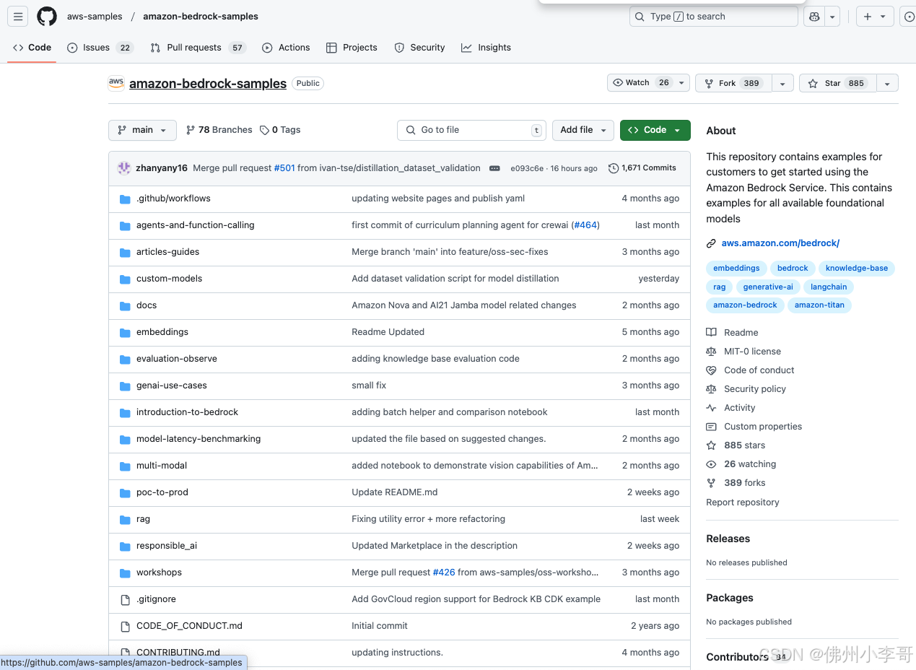The width and height of the screenshot is (916, 670).
Task: Open the poc-to-prod folder
Action: pos(162,492)
